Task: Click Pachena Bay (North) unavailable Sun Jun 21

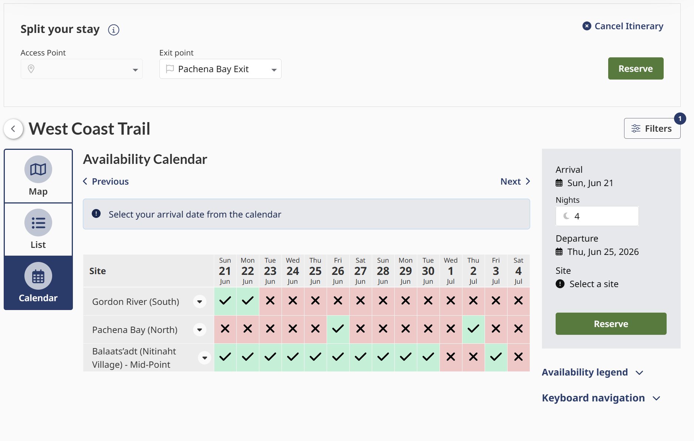Action: coord(225,329)
